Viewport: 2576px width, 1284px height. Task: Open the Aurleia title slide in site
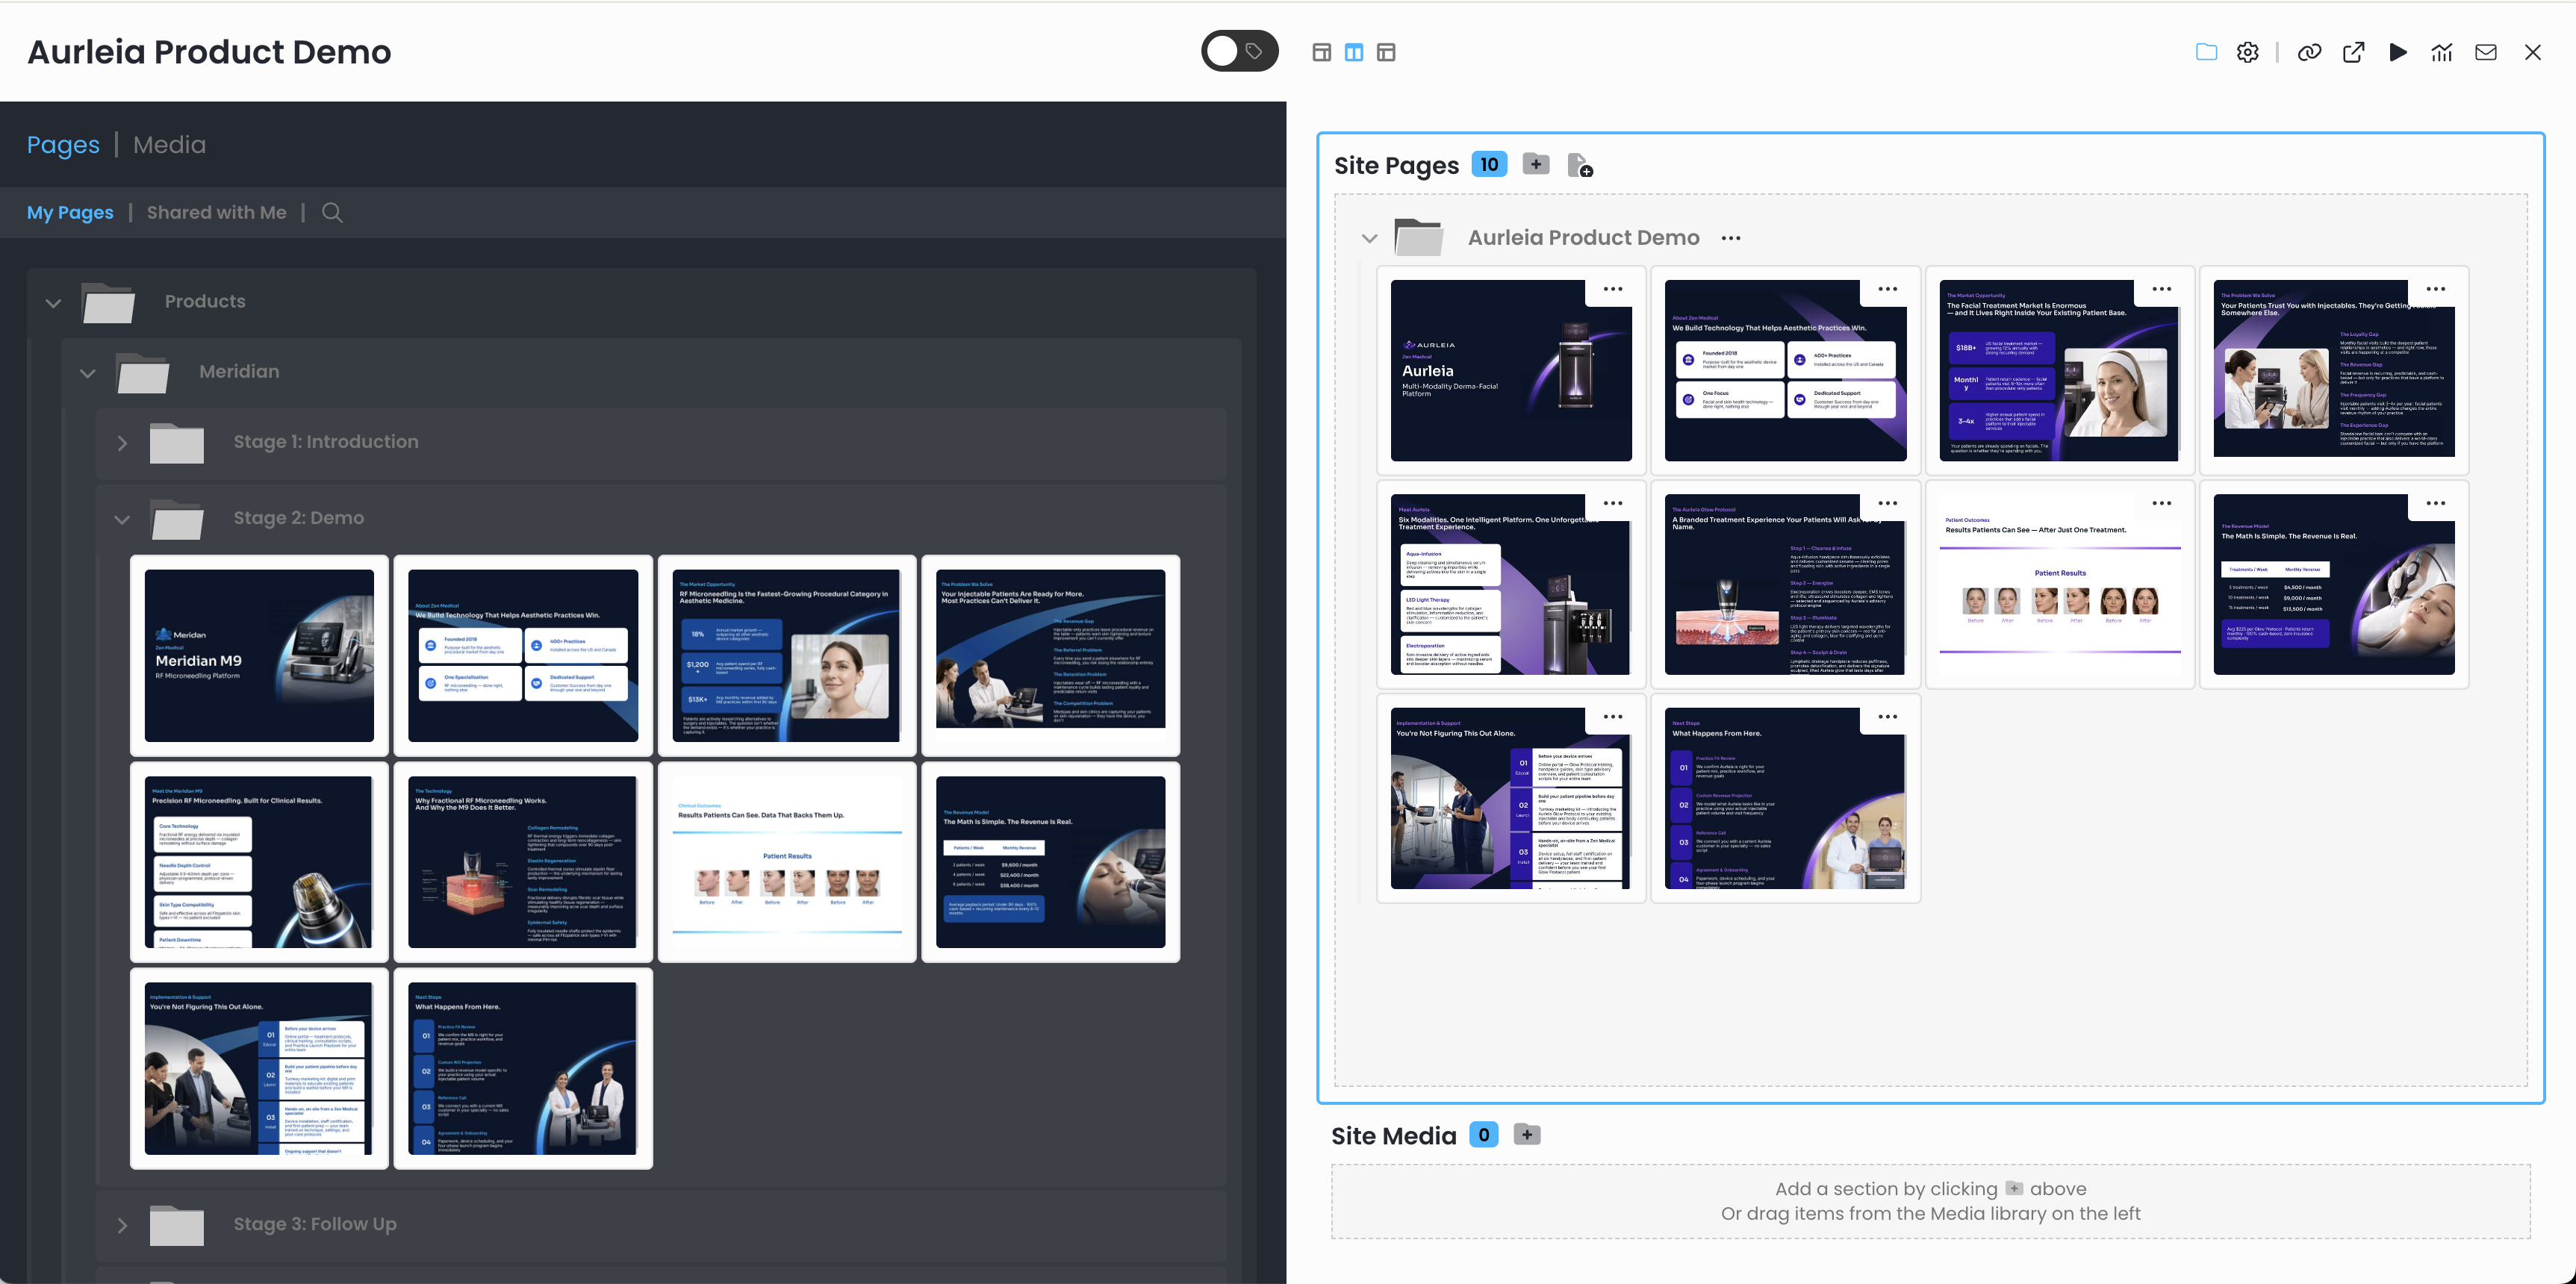(x=1510, y=371)
